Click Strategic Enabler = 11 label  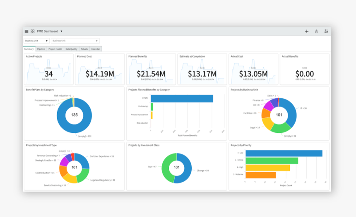46,160
